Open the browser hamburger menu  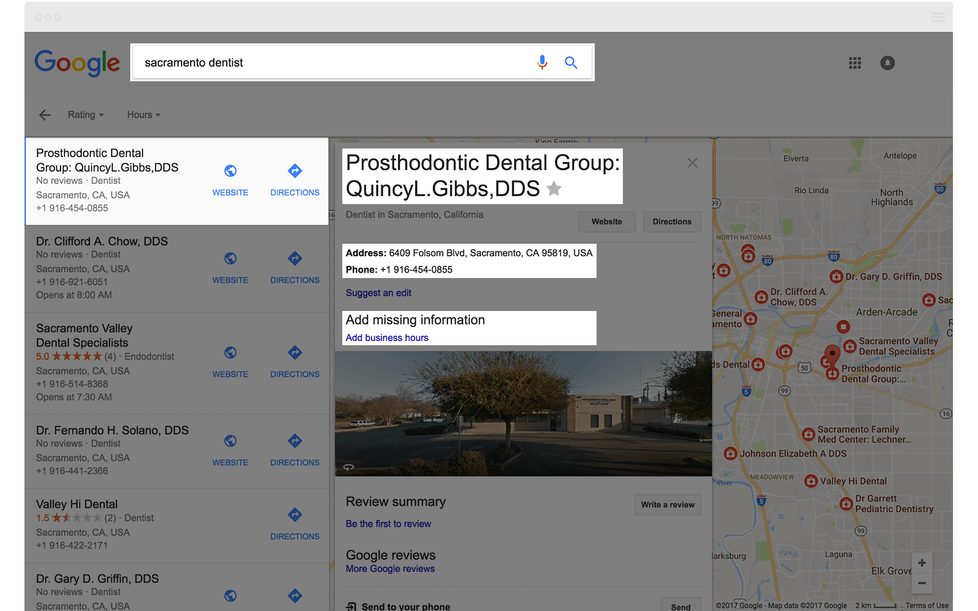[938, 17]
